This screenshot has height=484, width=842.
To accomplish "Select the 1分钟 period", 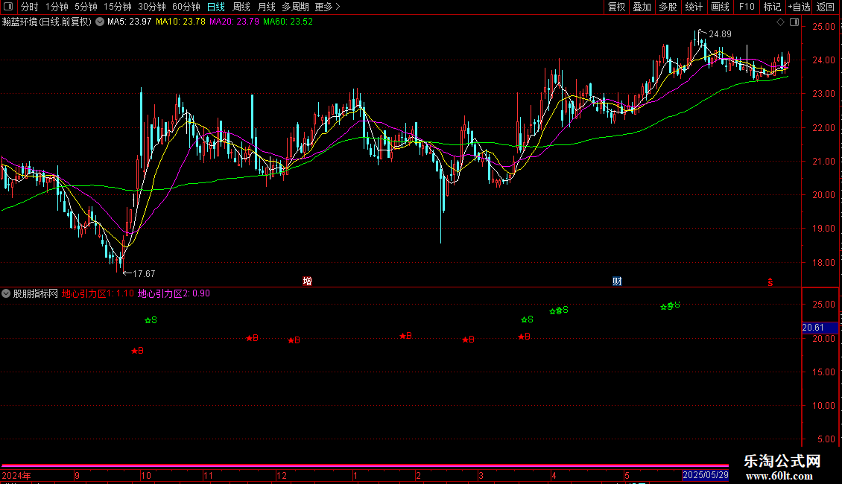I will 57,7.
